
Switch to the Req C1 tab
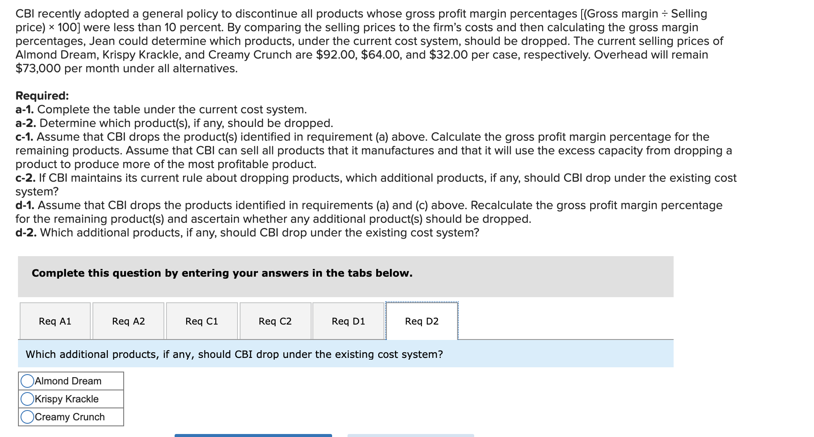[x=202, y=321]
